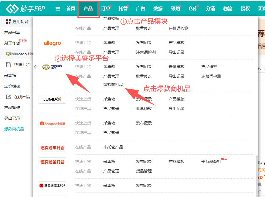Select the 速卖通全托管 platform logo
The width and height of the screenshot is (265, 197).
pyautogui.click(x=52, y=162)
